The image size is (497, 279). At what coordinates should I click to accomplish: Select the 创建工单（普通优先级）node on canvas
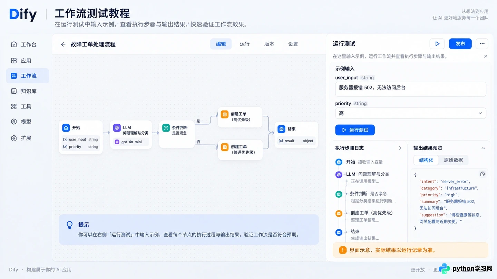click(x=240, y=150)
